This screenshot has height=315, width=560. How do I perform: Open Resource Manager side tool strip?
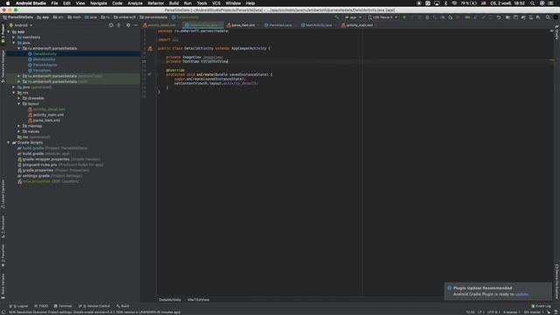[3, 66]
